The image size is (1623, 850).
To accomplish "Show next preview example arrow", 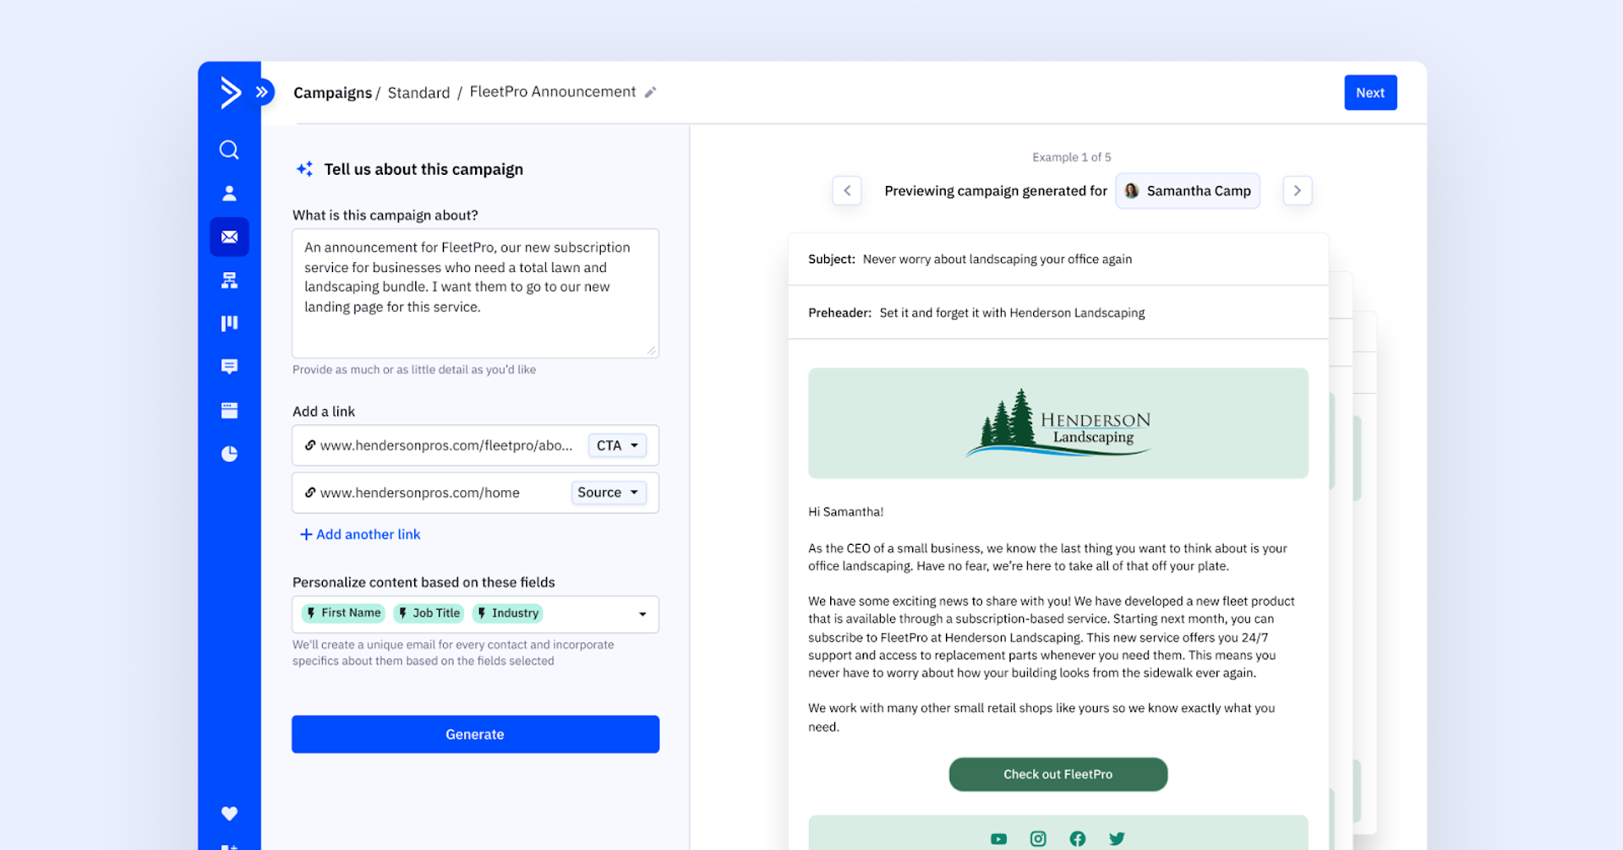I will pyautogui.click(x=1298, y=191).
